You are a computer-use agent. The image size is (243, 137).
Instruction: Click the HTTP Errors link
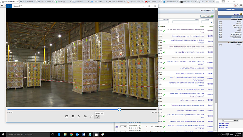click(224, 125)
